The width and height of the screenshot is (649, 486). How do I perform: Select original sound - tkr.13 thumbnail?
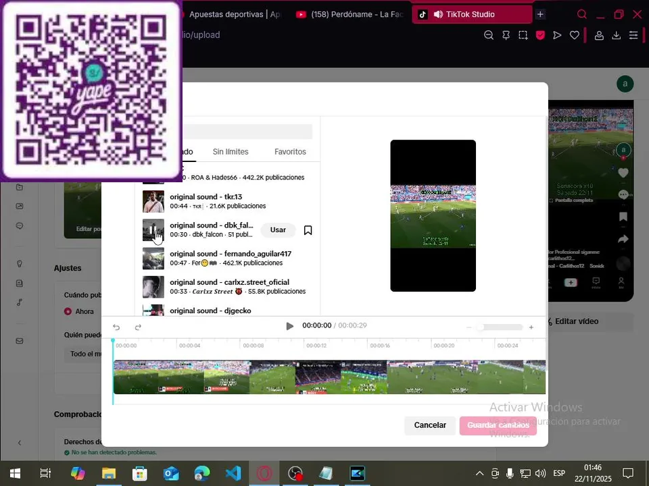click(153, 201)
